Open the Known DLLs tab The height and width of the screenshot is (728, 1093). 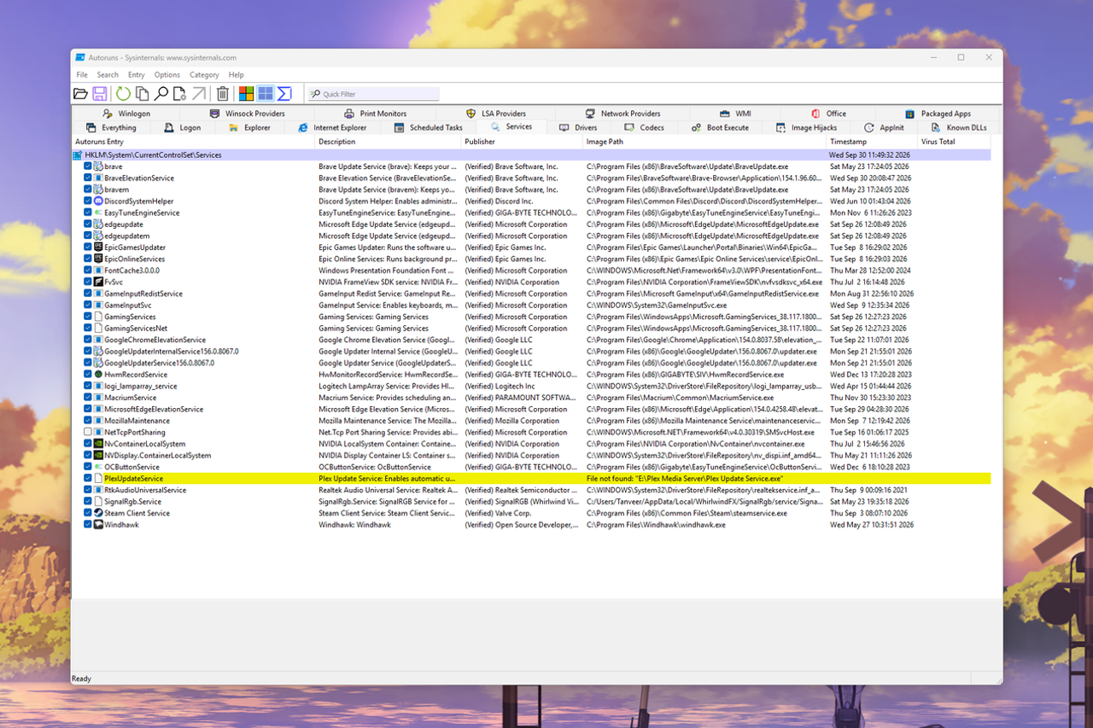(x=959, y=127)
